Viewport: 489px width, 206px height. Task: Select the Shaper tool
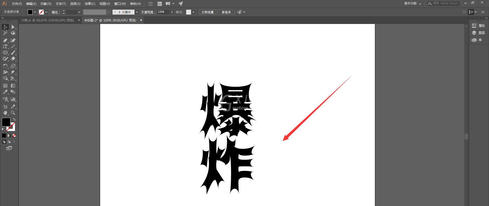point(5,59)
